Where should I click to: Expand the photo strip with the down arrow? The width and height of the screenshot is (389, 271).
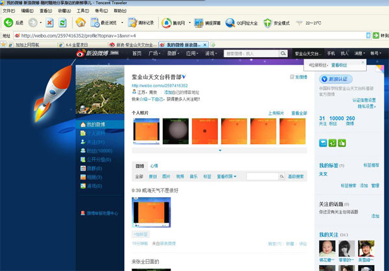coord(220,150)
